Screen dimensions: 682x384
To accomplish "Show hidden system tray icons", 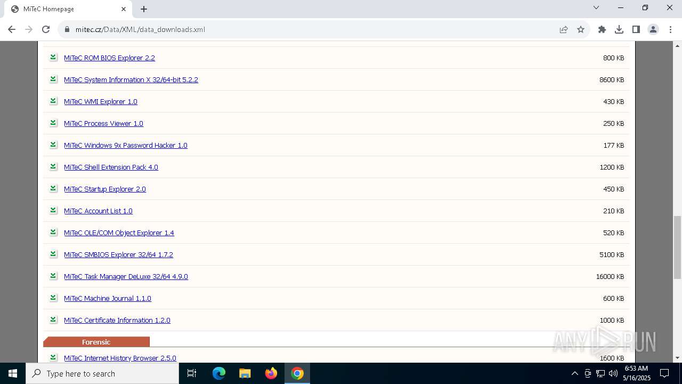I will [574, 373].
